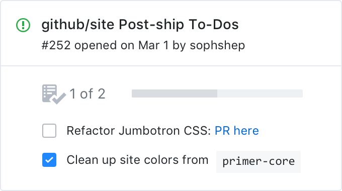This screenshot has width=342, height=191.
Task: Click the author name sophshep
Action: pos(217,46)
